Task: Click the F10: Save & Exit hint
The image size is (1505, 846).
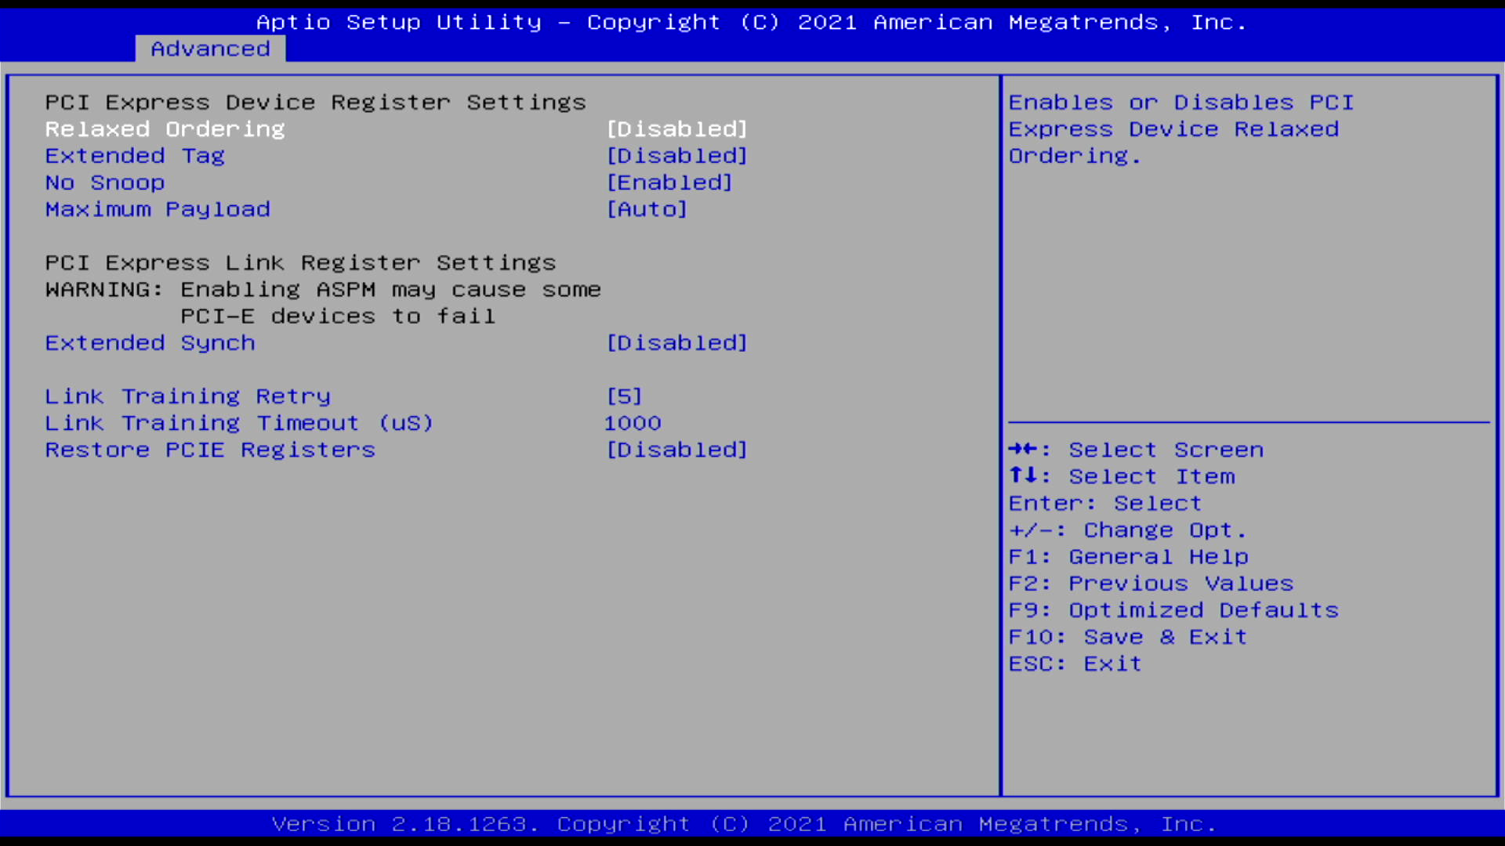Action: point(1127,637)
